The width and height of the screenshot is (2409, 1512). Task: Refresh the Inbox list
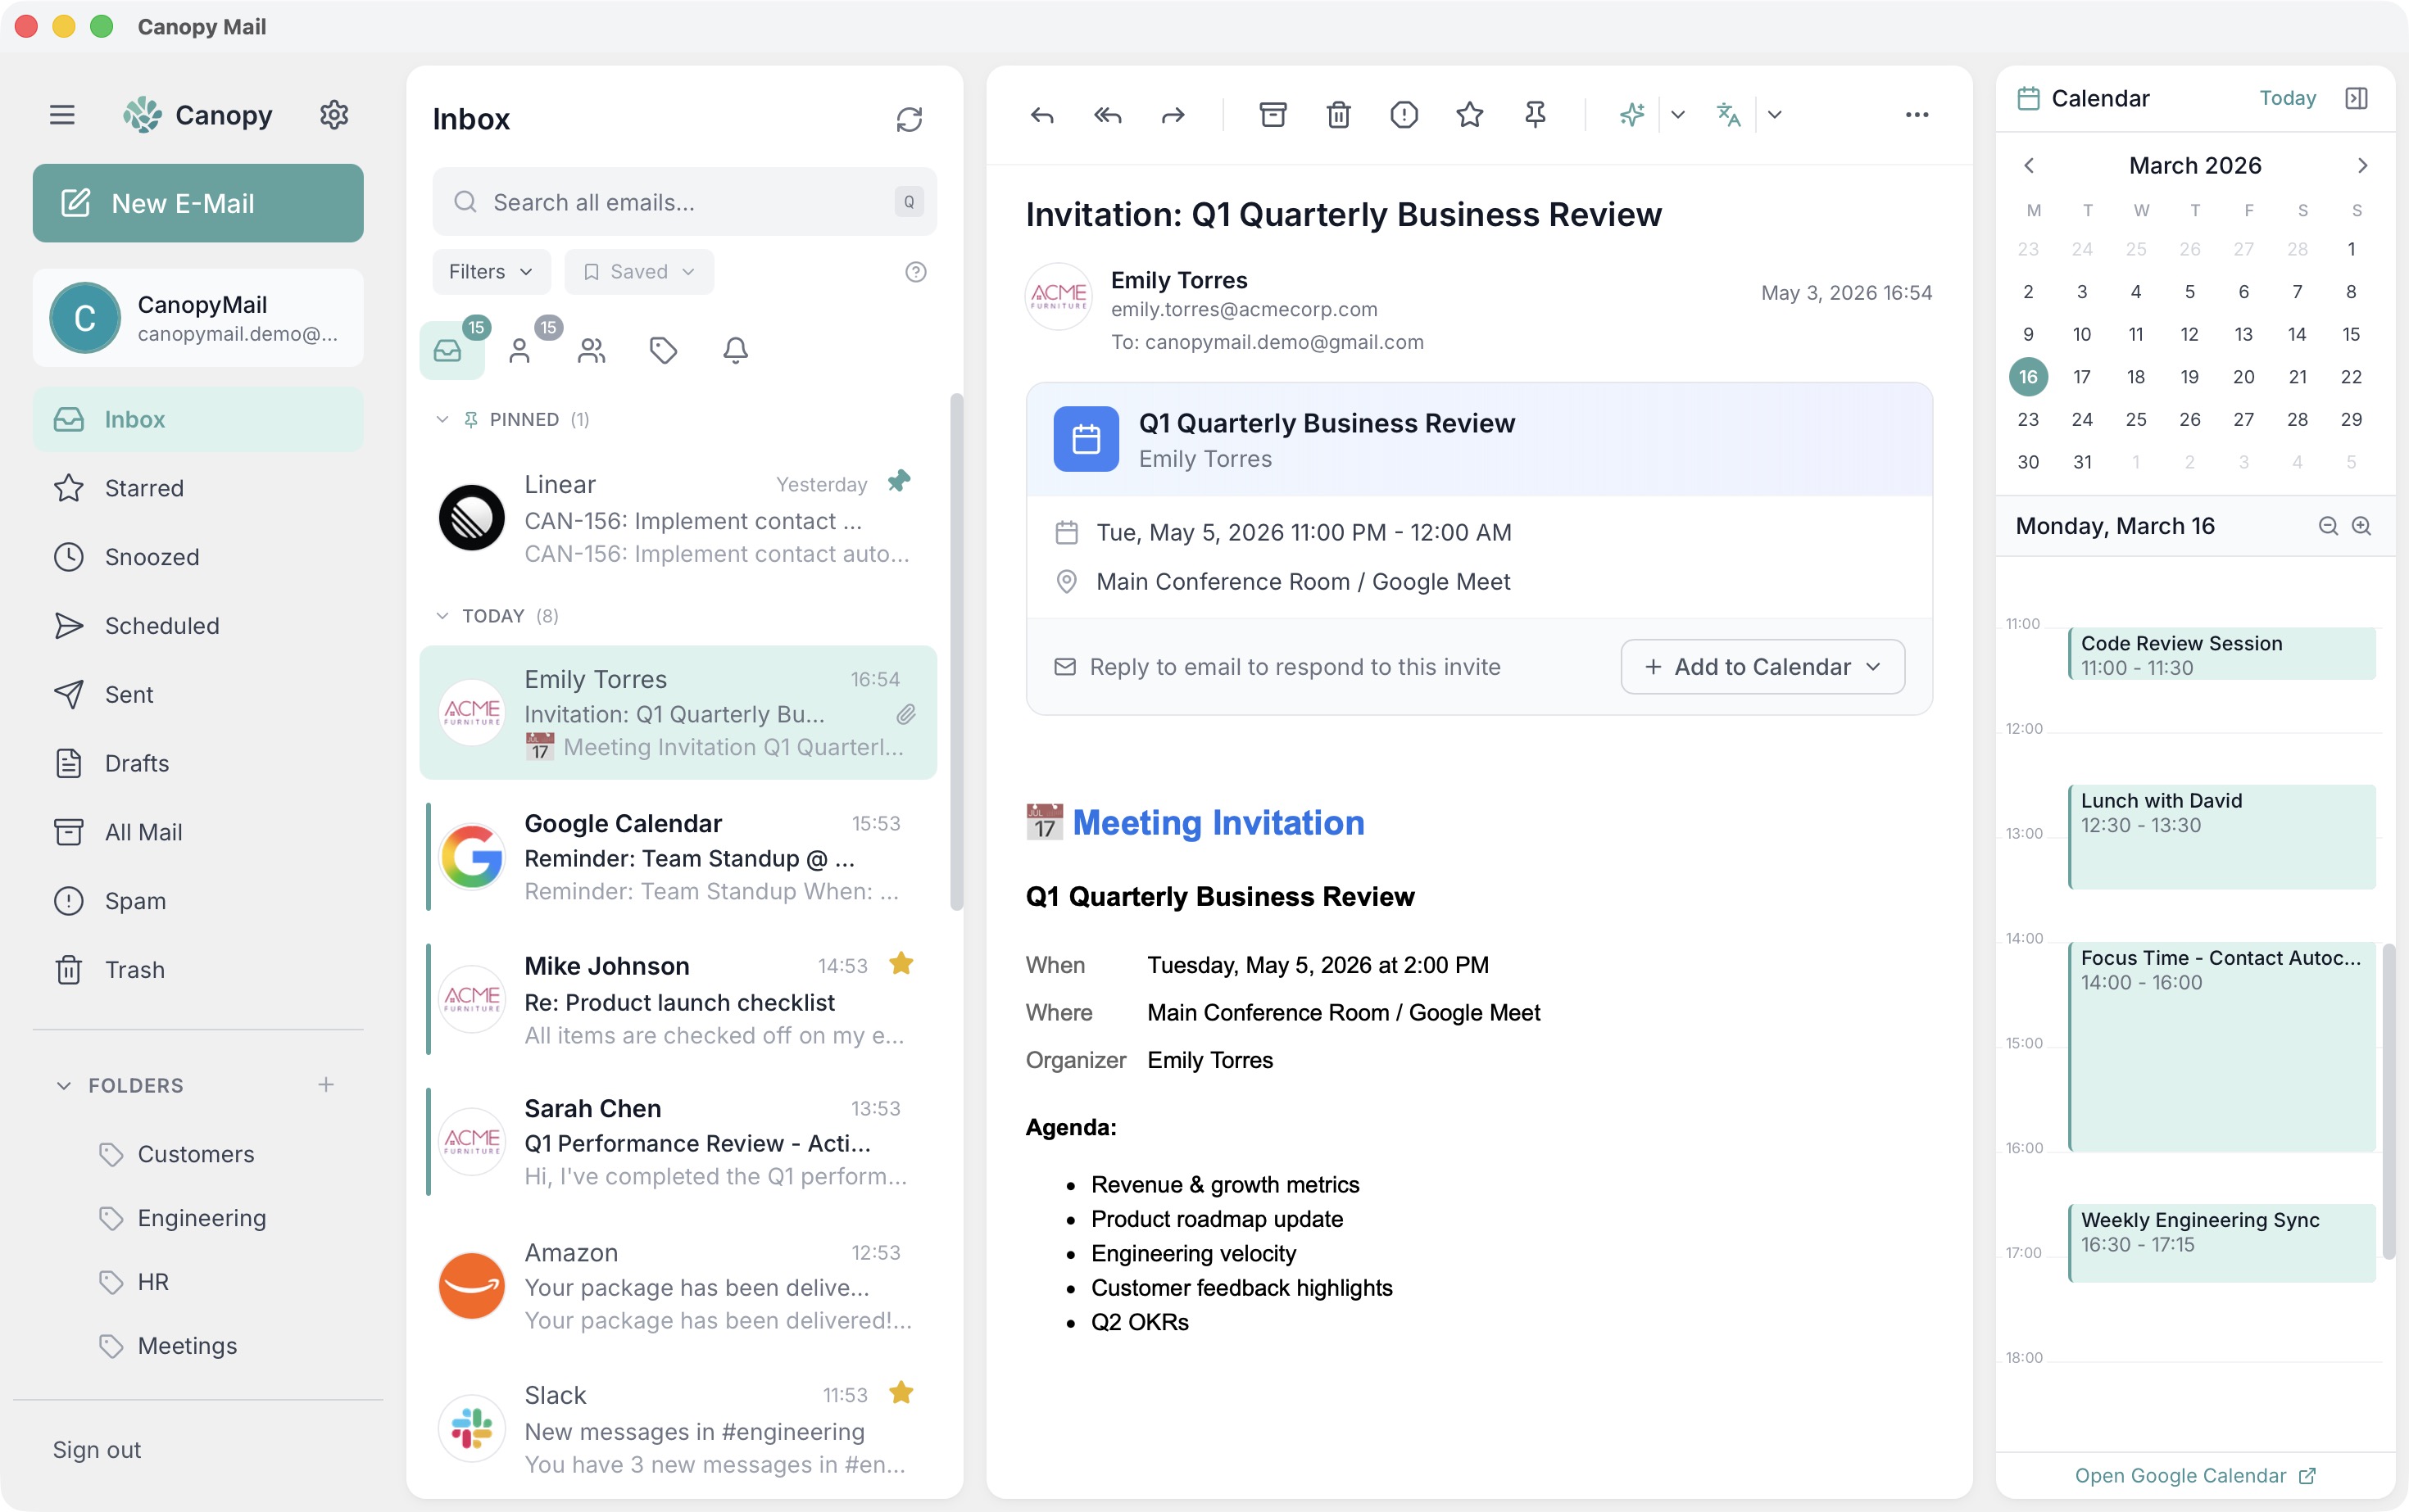[x=909, y=120]
